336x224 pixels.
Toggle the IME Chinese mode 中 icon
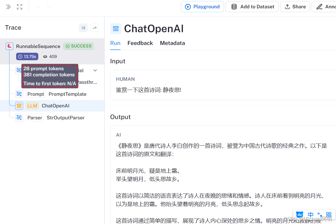pos(311,215)
